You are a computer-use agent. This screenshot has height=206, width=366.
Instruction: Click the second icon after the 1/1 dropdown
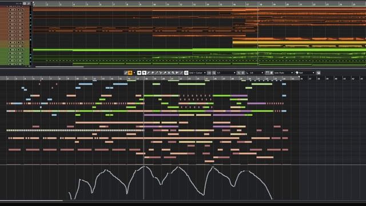(243, 73)
